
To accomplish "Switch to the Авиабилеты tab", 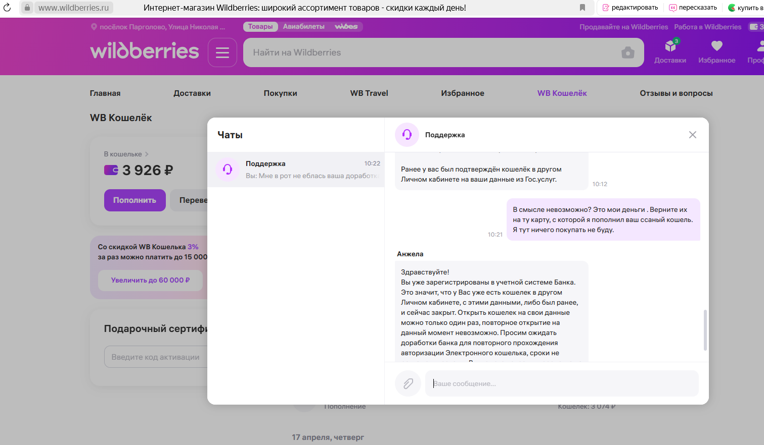I will point(303,27).
